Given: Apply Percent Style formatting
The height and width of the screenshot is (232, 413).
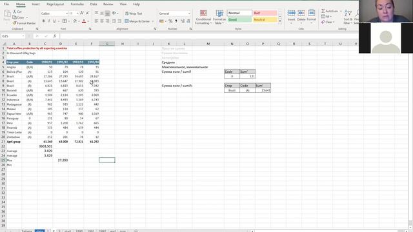Looking at the screenshot, I should (x=170, y=21).
